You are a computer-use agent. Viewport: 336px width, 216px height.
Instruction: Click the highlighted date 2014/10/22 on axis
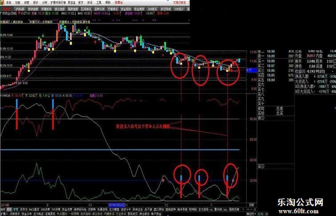click(x=117, y=205)
